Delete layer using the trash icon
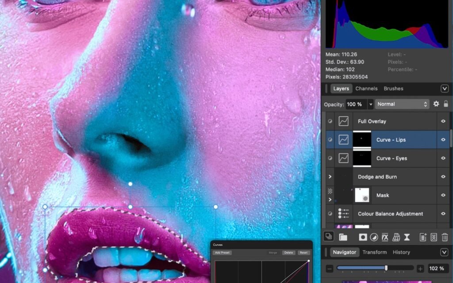 (445, 237)
